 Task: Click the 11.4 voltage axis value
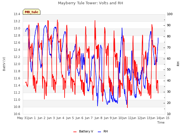pyautogui.click(x=17, y=86)
